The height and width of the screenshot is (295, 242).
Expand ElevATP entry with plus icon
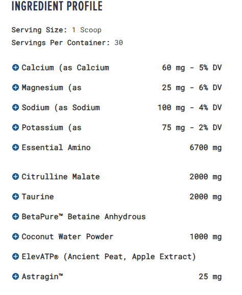[x=15, y=257]
